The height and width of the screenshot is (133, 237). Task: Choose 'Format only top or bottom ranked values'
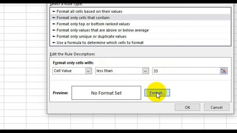[140, 24]
